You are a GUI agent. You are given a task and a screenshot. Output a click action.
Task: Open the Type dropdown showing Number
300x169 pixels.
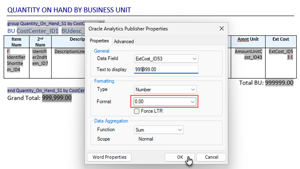(x=165, y=89)
